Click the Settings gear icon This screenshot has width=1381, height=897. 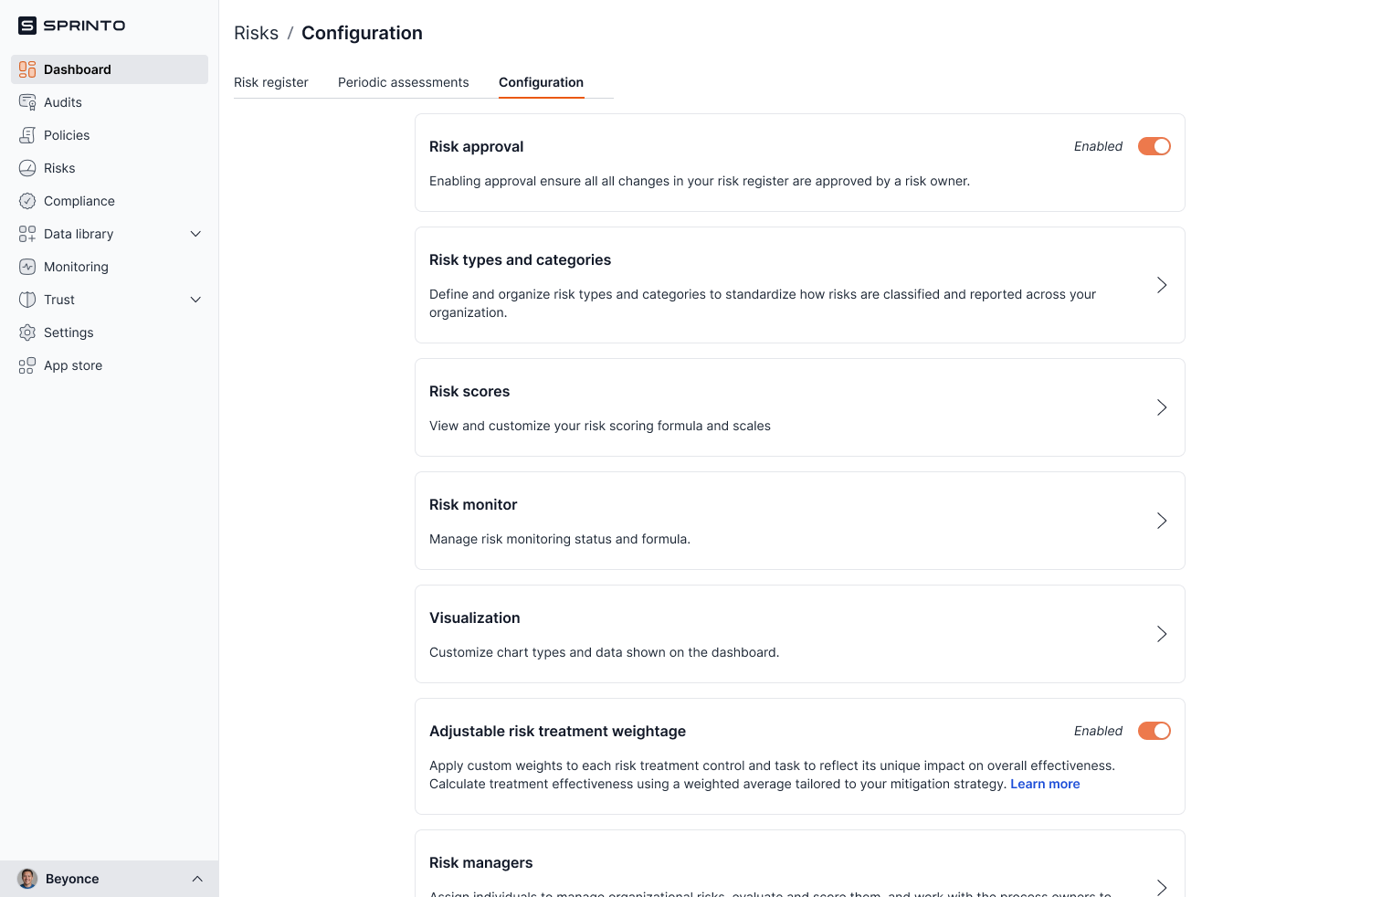tap(27, 332)
